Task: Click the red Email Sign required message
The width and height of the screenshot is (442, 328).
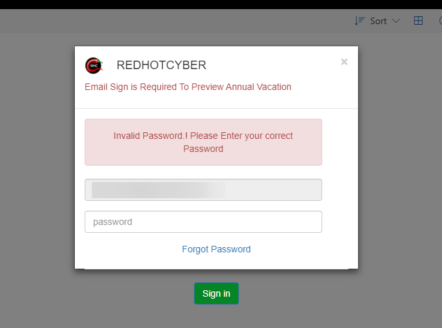Action: (x=188, y=87)
